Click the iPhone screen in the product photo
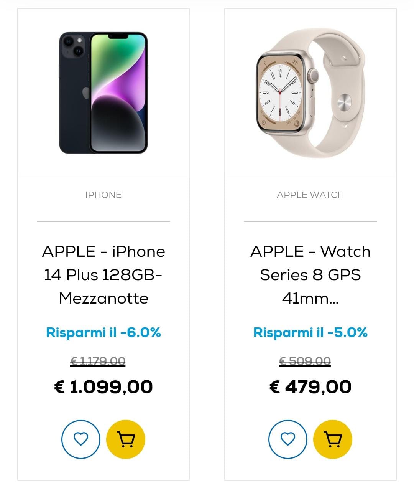Viewport: 414px width, 497px height. tap(118, 93)
